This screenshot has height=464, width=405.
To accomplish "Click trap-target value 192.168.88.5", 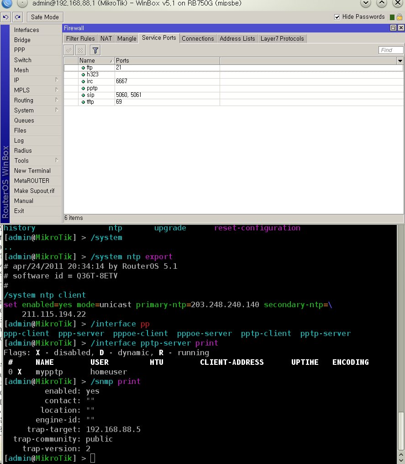I will pyautogui.click(x=113, y=429).
